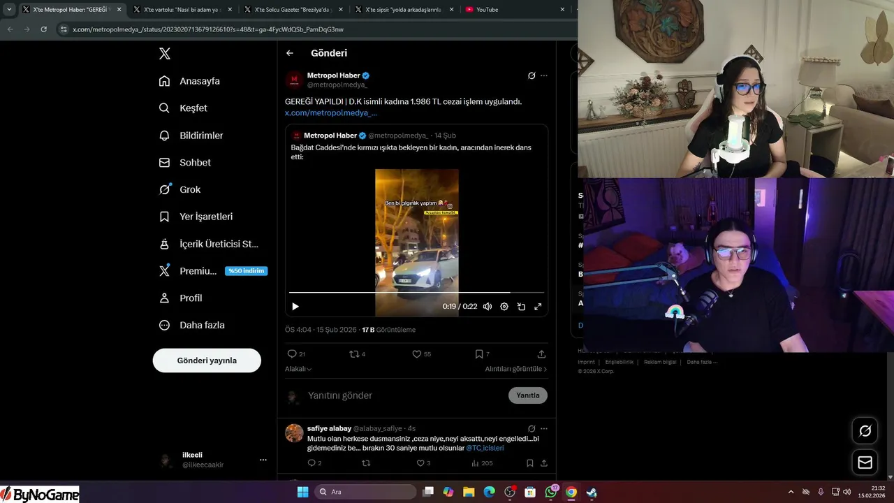The image size is (894, 503).
Task: Click the %50 İndirim badge
Action: (x=246, y=271)
